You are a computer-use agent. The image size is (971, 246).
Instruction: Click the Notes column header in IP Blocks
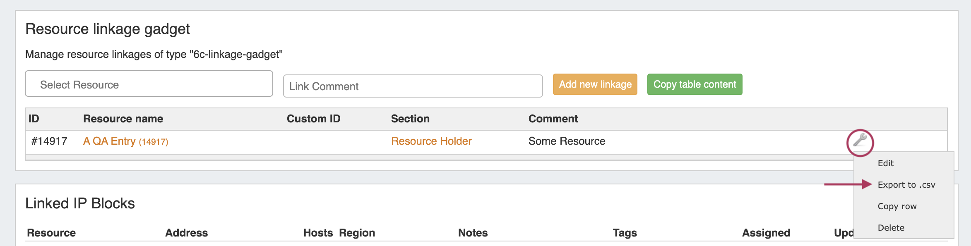473,233
